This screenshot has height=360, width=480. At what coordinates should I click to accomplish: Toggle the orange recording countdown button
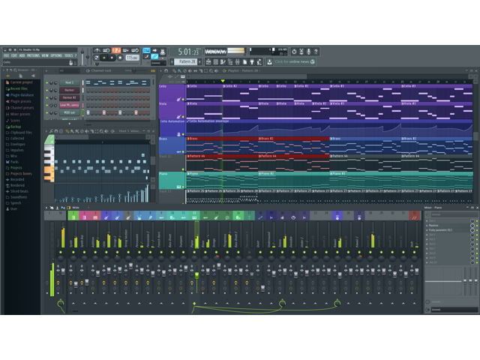pyautogui.click(x=116, y=50)
